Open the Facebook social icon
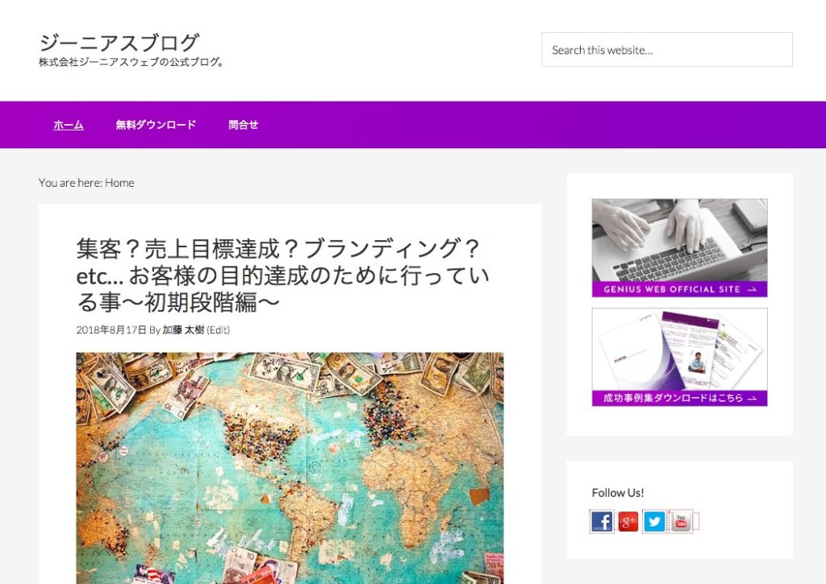826x584 pixels. pos(602,521)
